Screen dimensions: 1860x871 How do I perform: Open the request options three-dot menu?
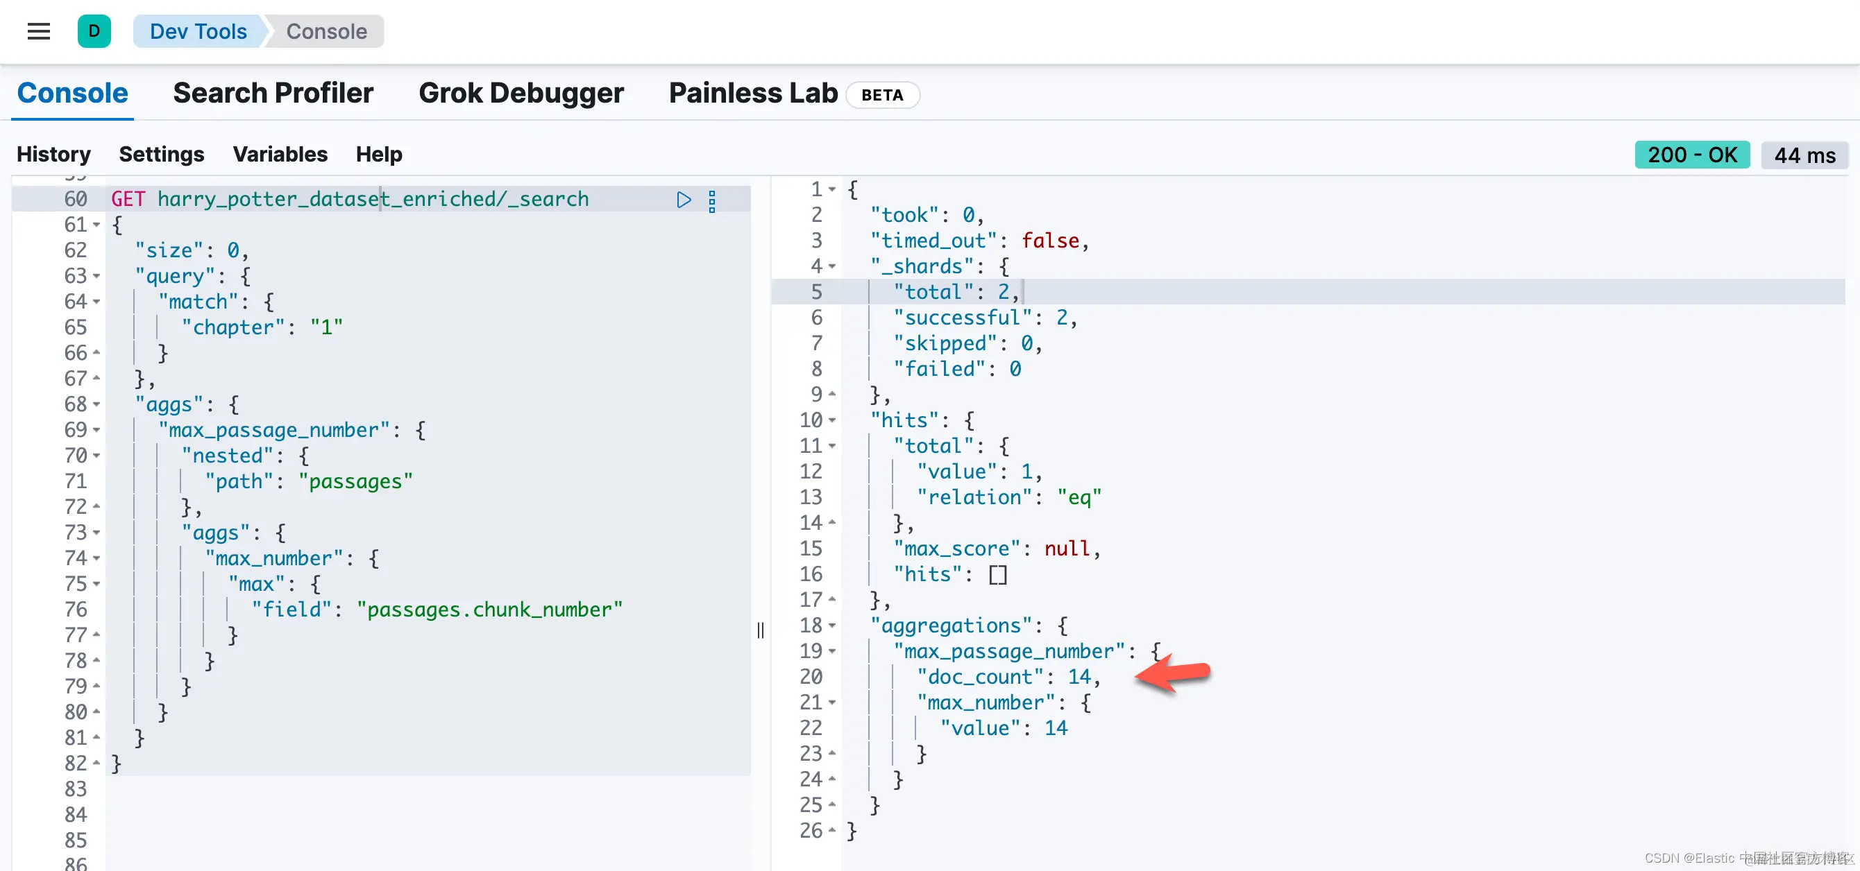click(712, 201)
